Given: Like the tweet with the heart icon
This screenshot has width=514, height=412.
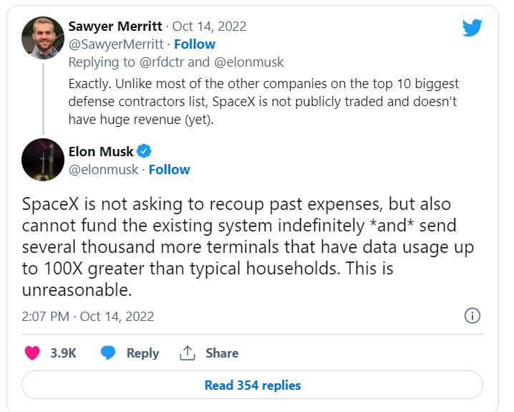Looking at the screenshot, I should point(32,353).
